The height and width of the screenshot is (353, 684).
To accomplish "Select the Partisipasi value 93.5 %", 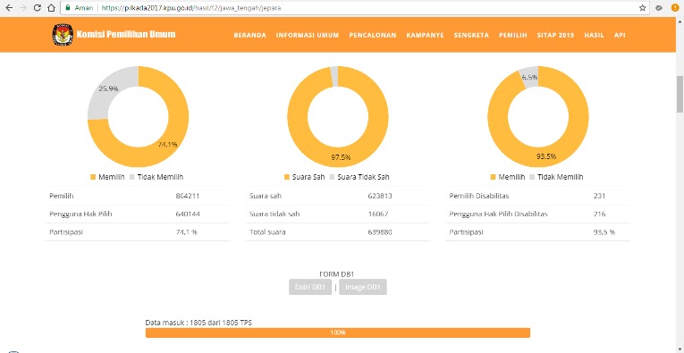I will click(604, 232).
